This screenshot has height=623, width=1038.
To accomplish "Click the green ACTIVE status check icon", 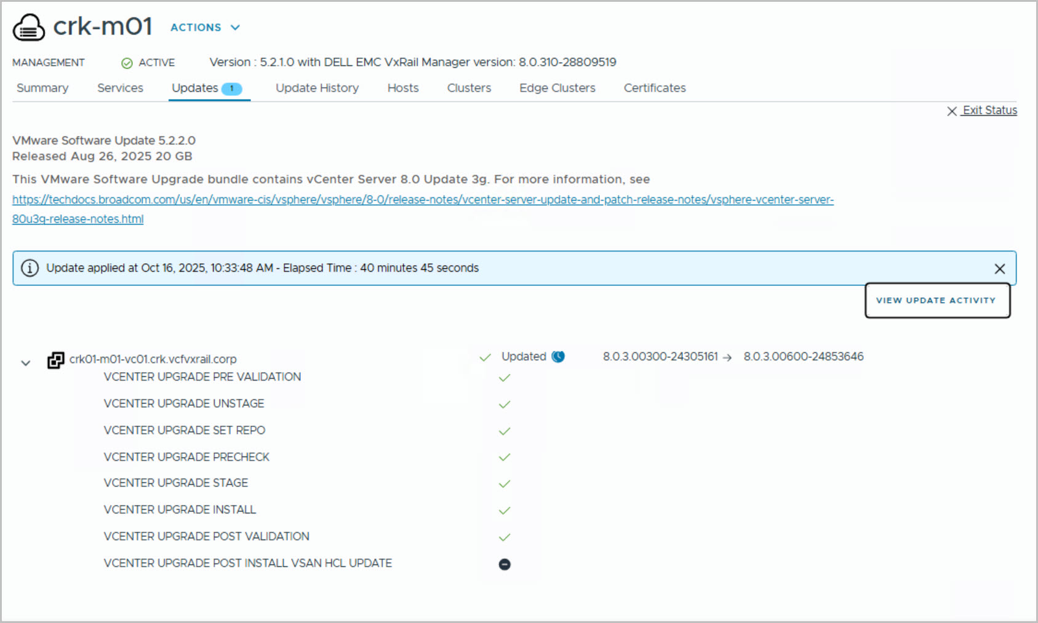I will pos(127,63).
